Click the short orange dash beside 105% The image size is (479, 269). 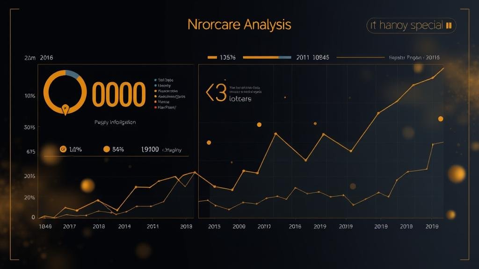point(212,57)
